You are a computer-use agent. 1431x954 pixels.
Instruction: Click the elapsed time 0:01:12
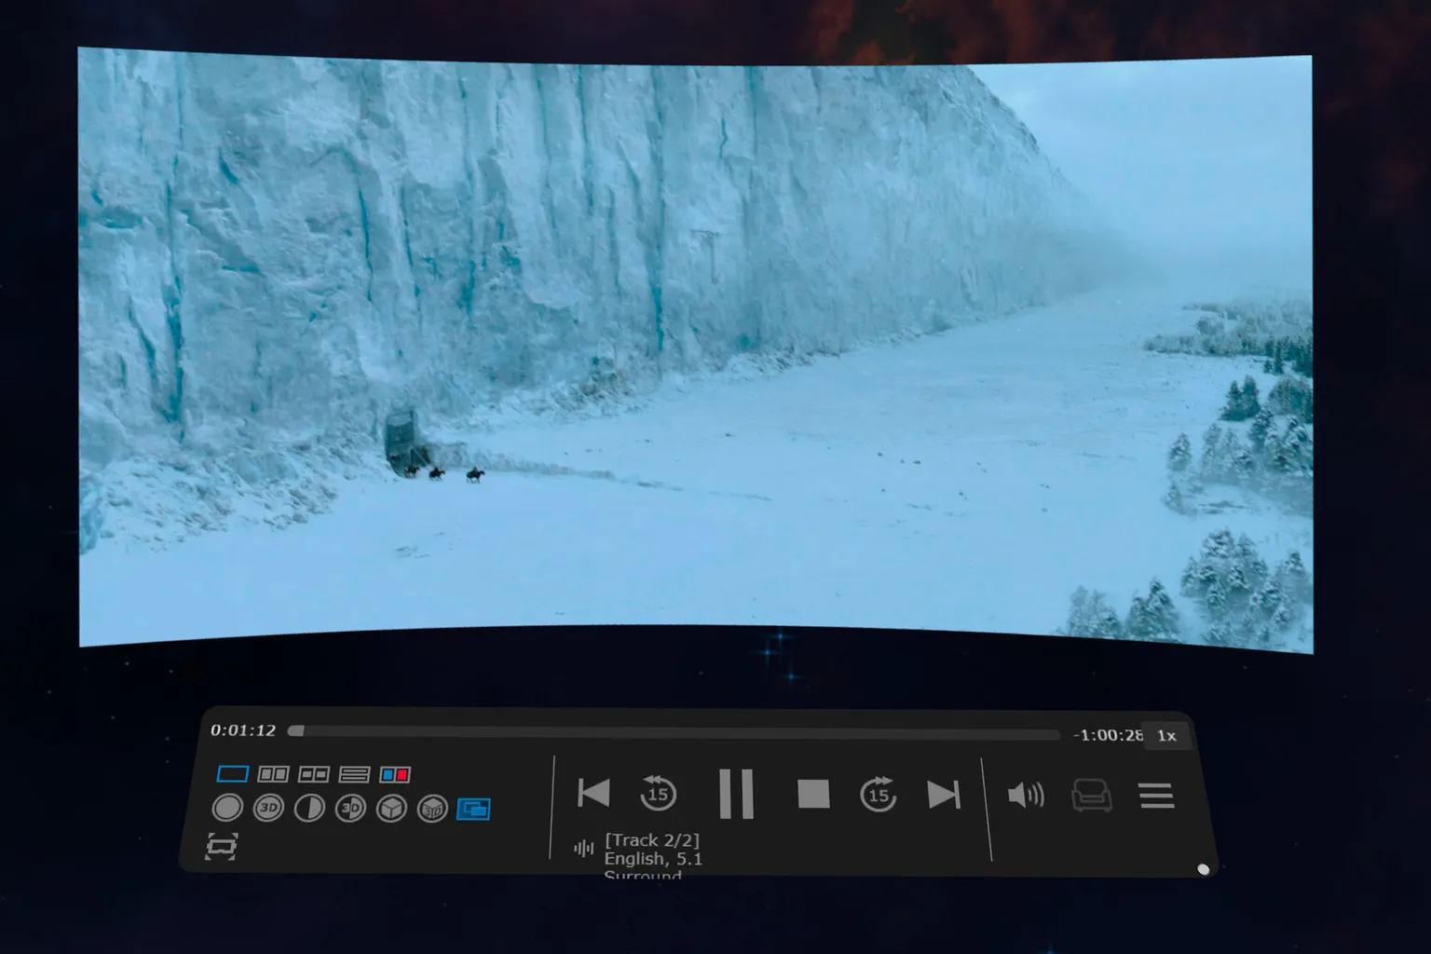click(243, 730)
